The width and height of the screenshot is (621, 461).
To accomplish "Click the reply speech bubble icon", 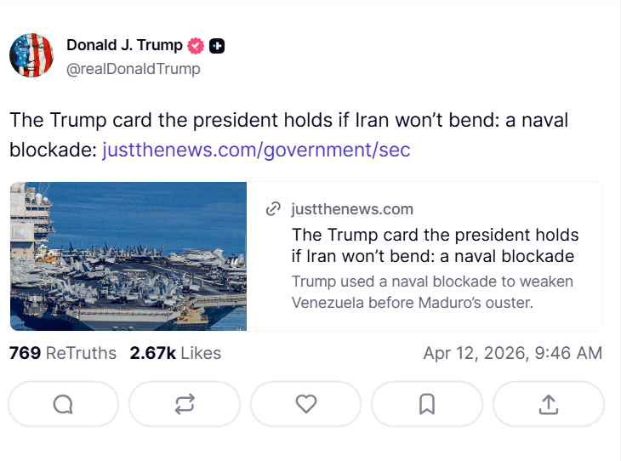I will click(x=63, y=404).
